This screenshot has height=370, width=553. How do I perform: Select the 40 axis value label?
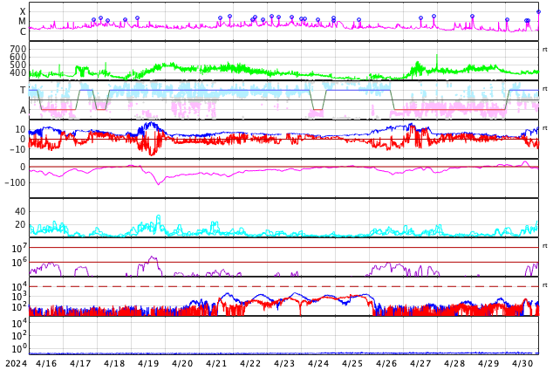(x=20, y=211)
